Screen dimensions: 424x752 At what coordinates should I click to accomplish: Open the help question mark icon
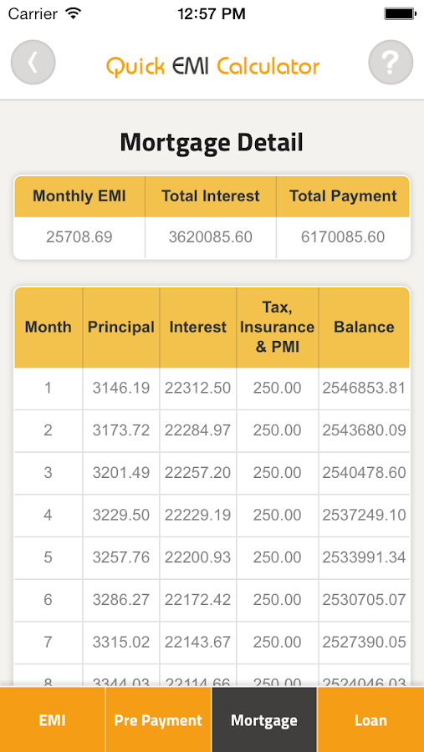pos(391,63)
